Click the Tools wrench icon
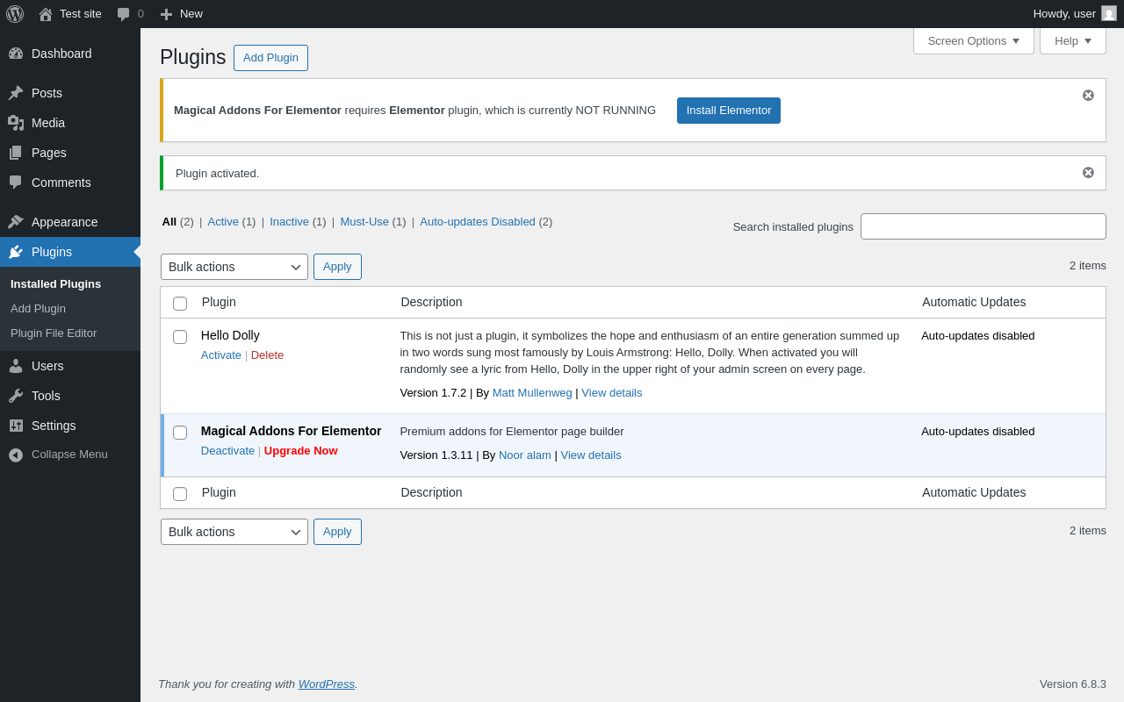This screenshot has height=702, width=1124. pos(16,396)
